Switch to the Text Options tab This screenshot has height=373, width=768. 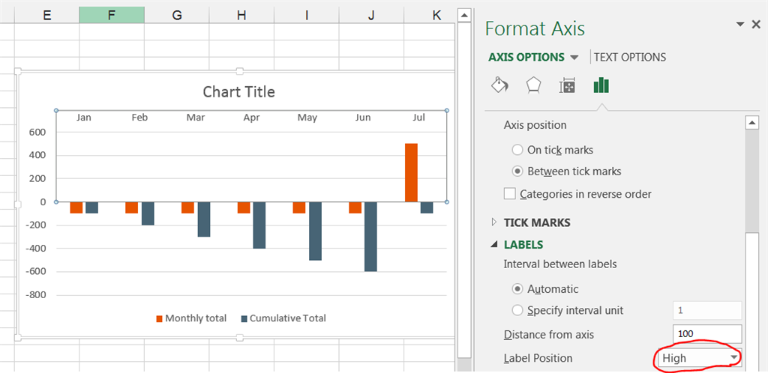[630, 57]
